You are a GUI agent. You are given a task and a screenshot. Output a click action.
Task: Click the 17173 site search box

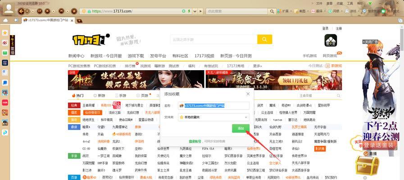[213, 40]
